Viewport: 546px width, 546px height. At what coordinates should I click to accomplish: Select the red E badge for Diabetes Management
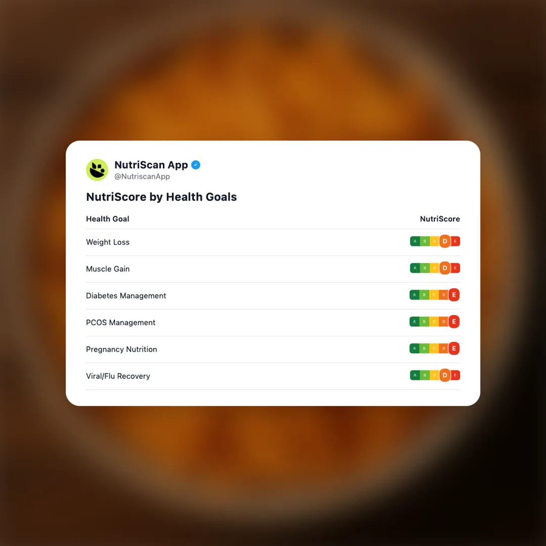pyautogui.click(x=453, y=295)
